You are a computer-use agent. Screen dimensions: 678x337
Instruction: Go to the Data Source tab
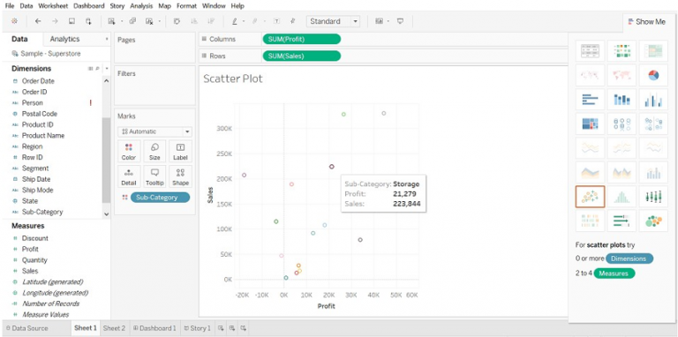tap(27, 328)
